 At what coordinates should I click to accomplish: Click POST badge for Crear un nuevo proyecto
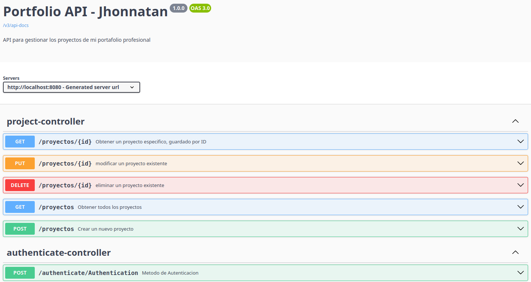point(20,229)
